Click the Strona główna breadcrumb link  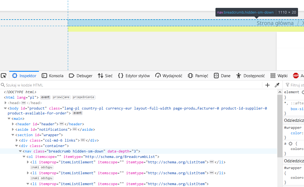275,23
